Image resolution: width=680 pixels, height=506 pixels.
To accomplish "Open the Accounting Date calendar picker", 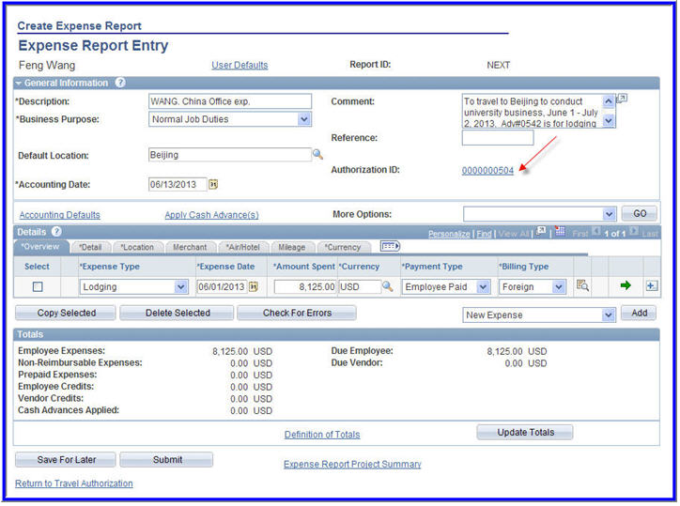I will point(213,184).
